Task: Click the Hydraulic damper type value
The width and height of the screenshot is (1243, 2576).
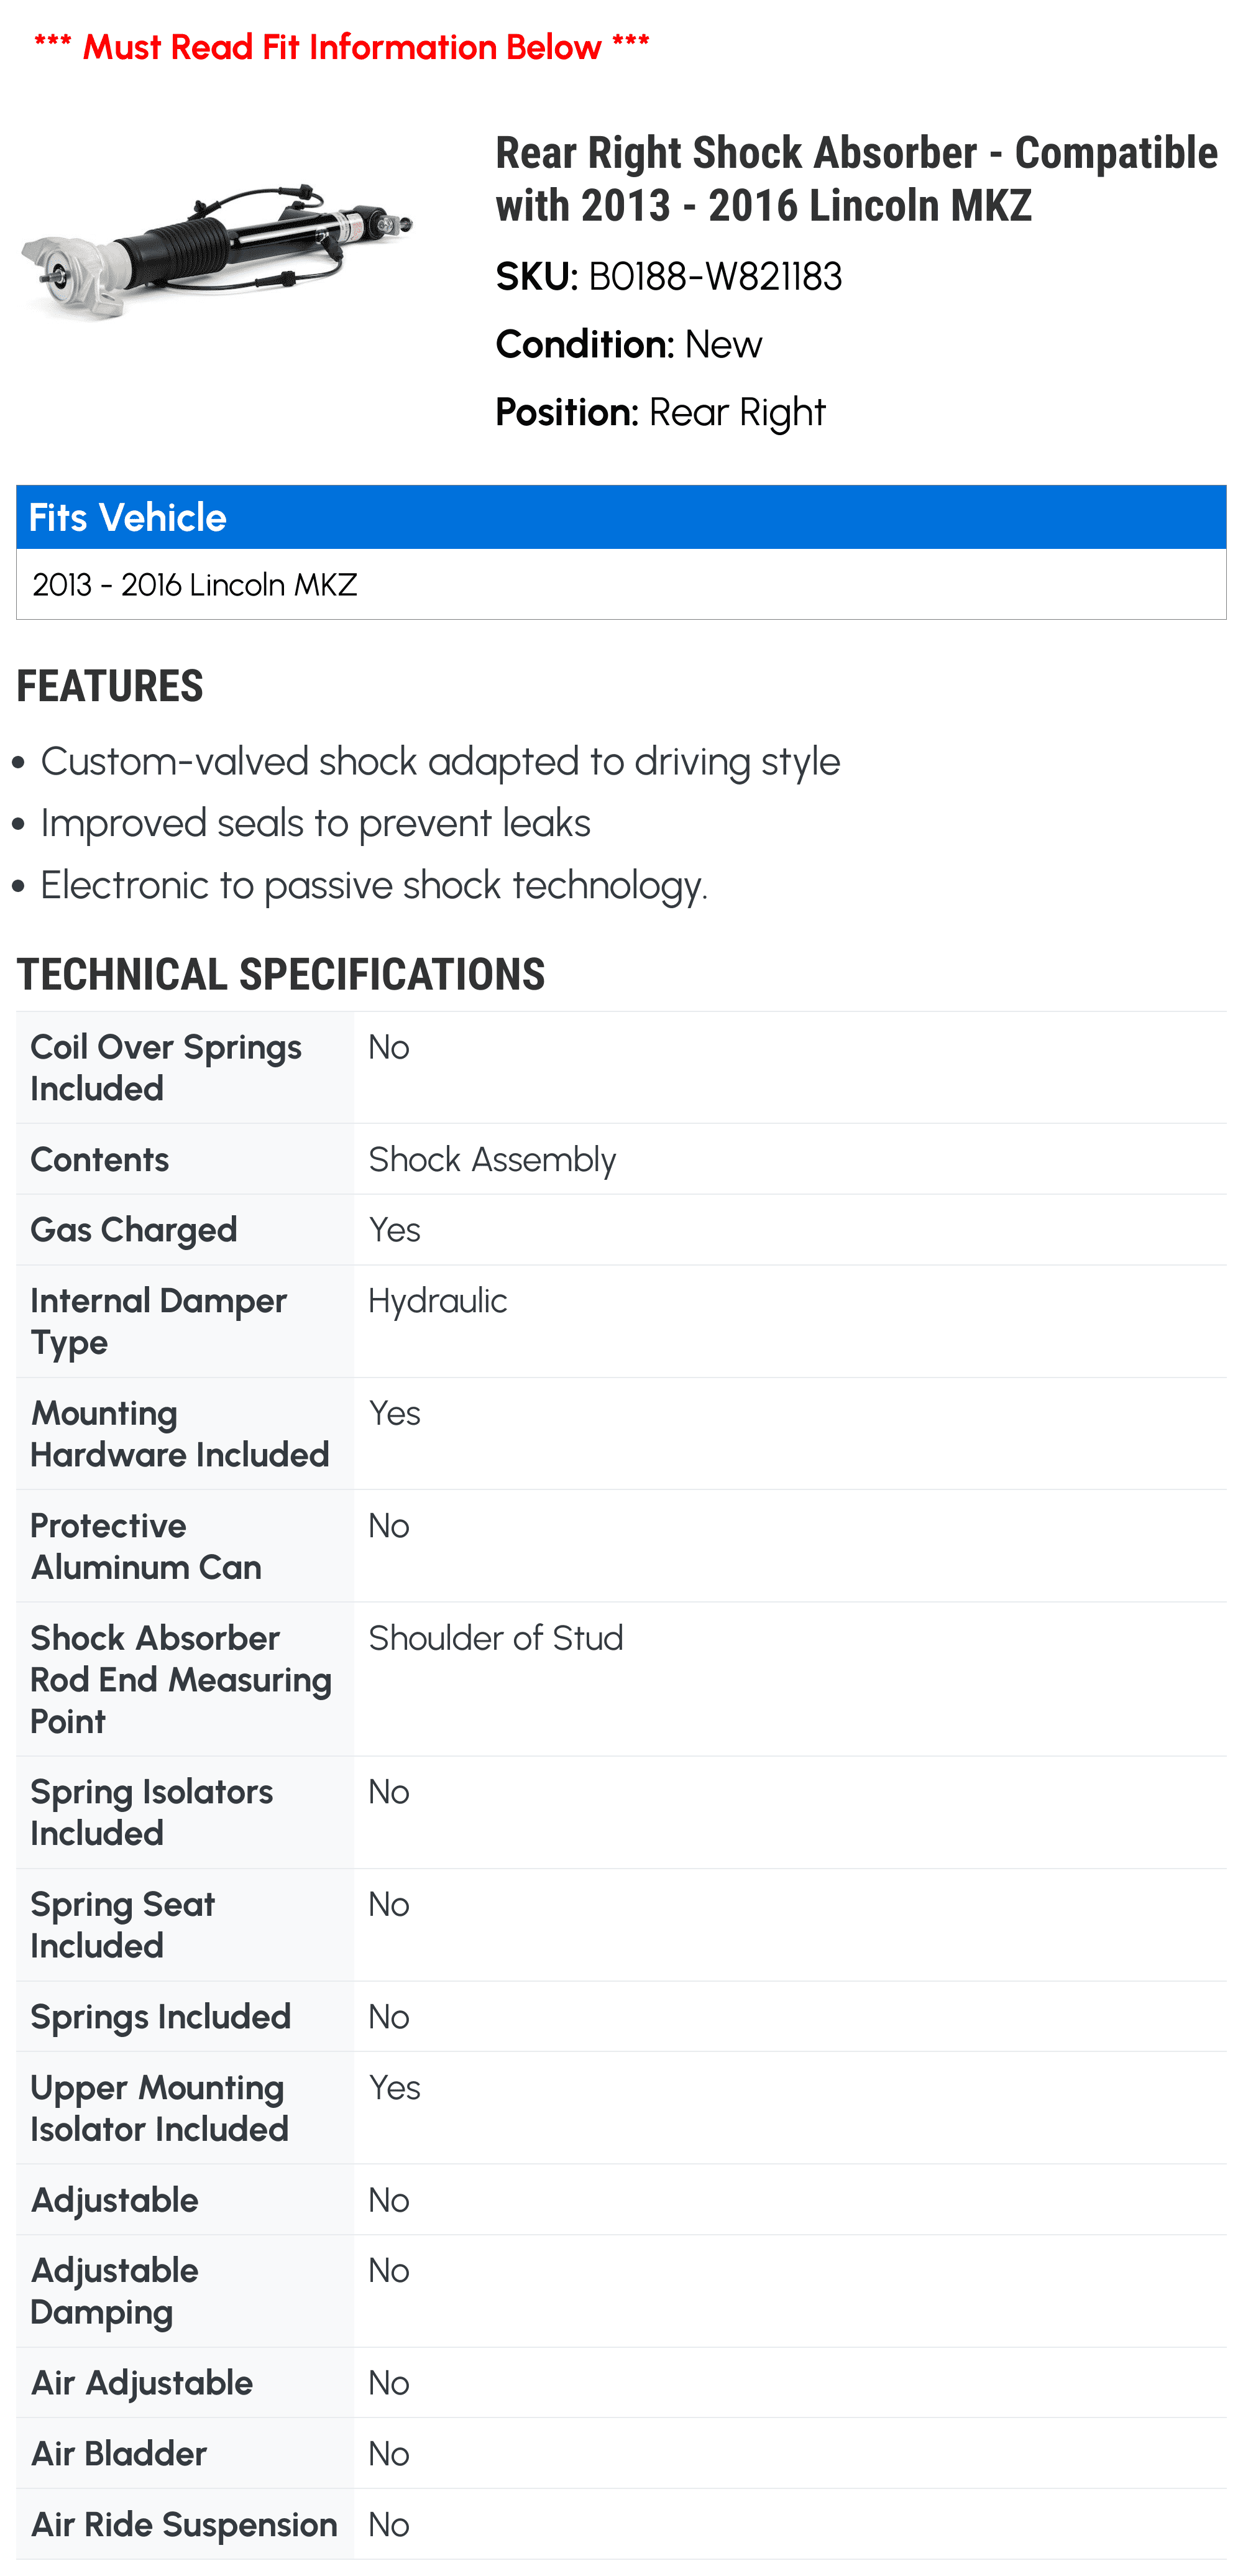Action: point(438,1301)
